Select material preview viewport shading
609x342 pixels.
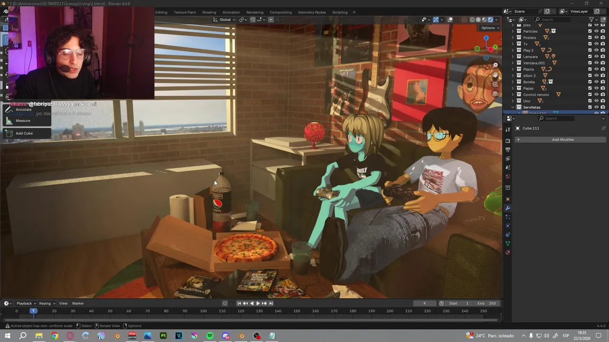(x=484, y=19)
